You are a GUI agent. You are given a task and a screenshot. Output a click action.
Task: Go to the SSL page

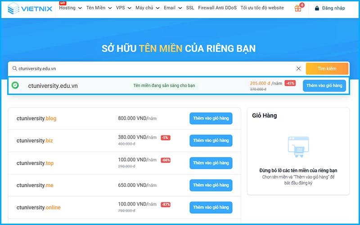(190, 8)
